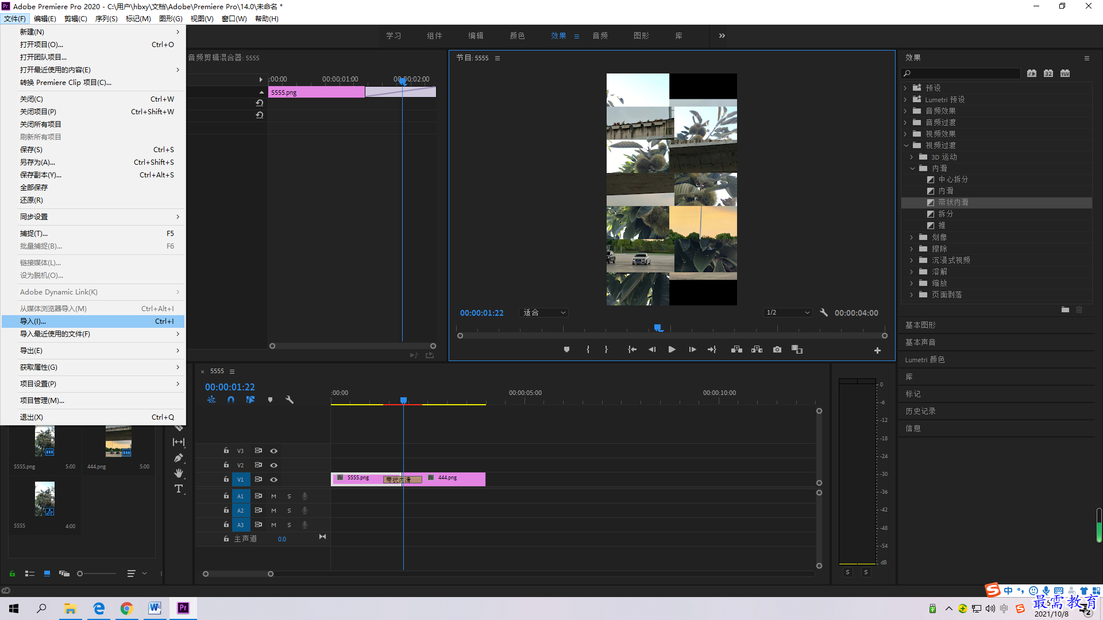Screen dimensions: 1103x620
Task: Toggle Linked Selection in timeline
Action: tap(250, 400)
